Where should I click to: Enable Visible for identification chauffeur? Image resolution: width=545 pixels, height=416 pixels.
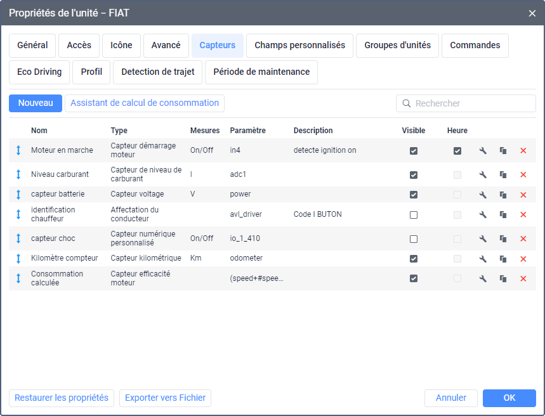click(414, 215)
